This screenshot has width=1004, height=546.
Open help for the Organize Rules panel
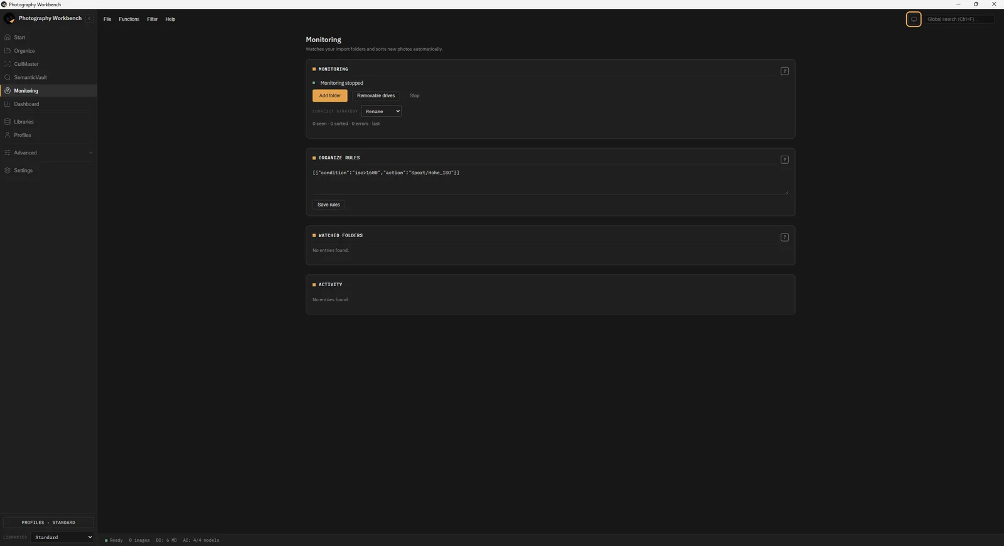tap(784, 159)
